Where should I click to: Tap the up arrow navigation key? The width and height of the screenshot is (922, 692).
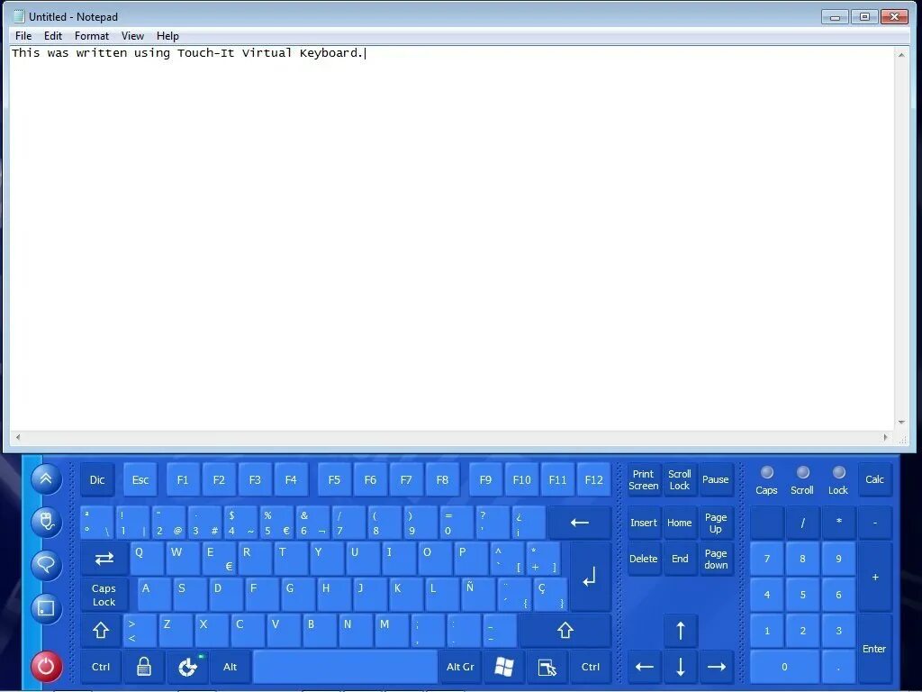click(681, 630)
